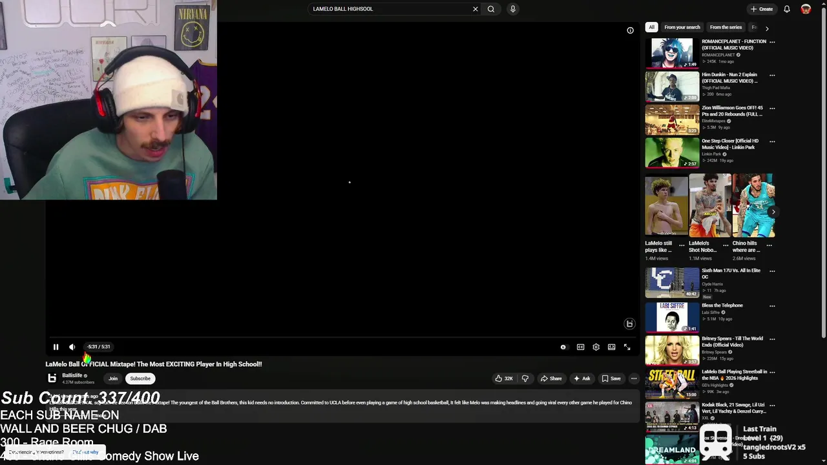Image resolution: width=827 pixels, height=465 pixels.
Task: Click the Linkin Park channel name
Action: 711,154
